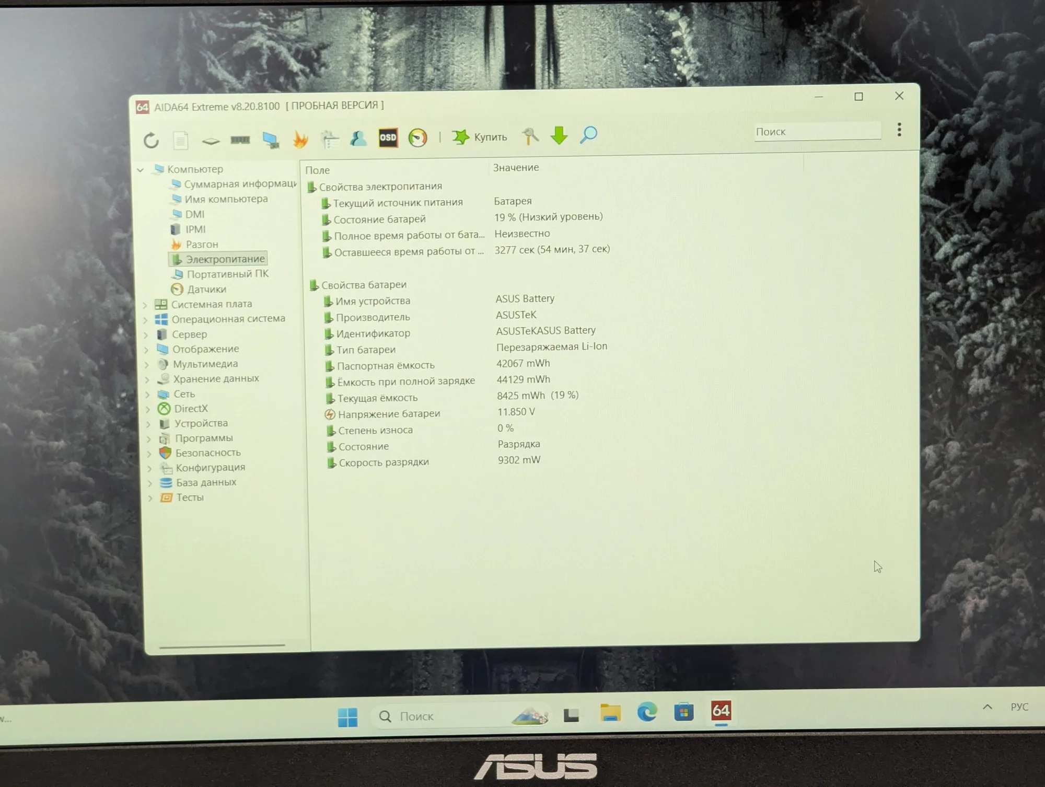
Task: Toggle the OSD panel icon
Action: point(388,137)
